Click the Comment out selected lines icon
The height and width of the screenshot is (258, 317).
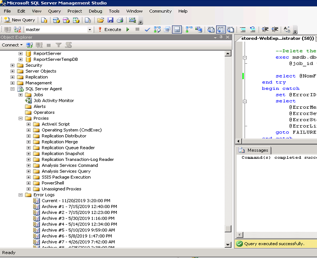pyautogui.click(x=242, y=30)
